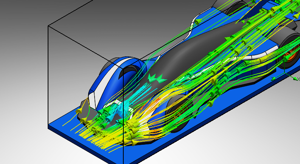The image size is (300, 164).
Task: Click the X-axis arrow of the triad
Action: point(295,78)
